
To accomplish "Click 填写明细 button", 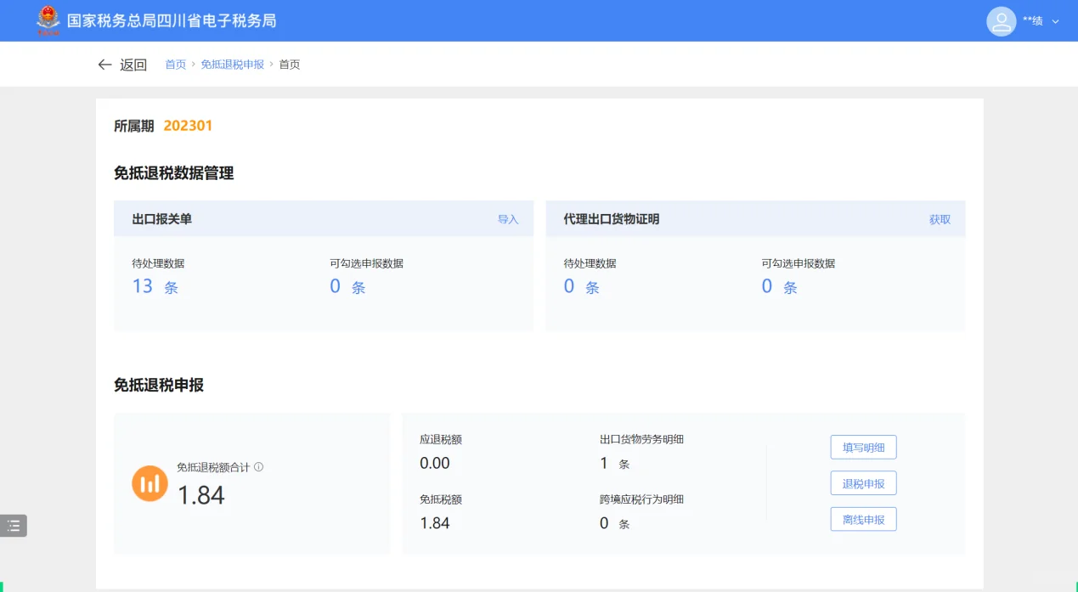I will click(863, 447).
